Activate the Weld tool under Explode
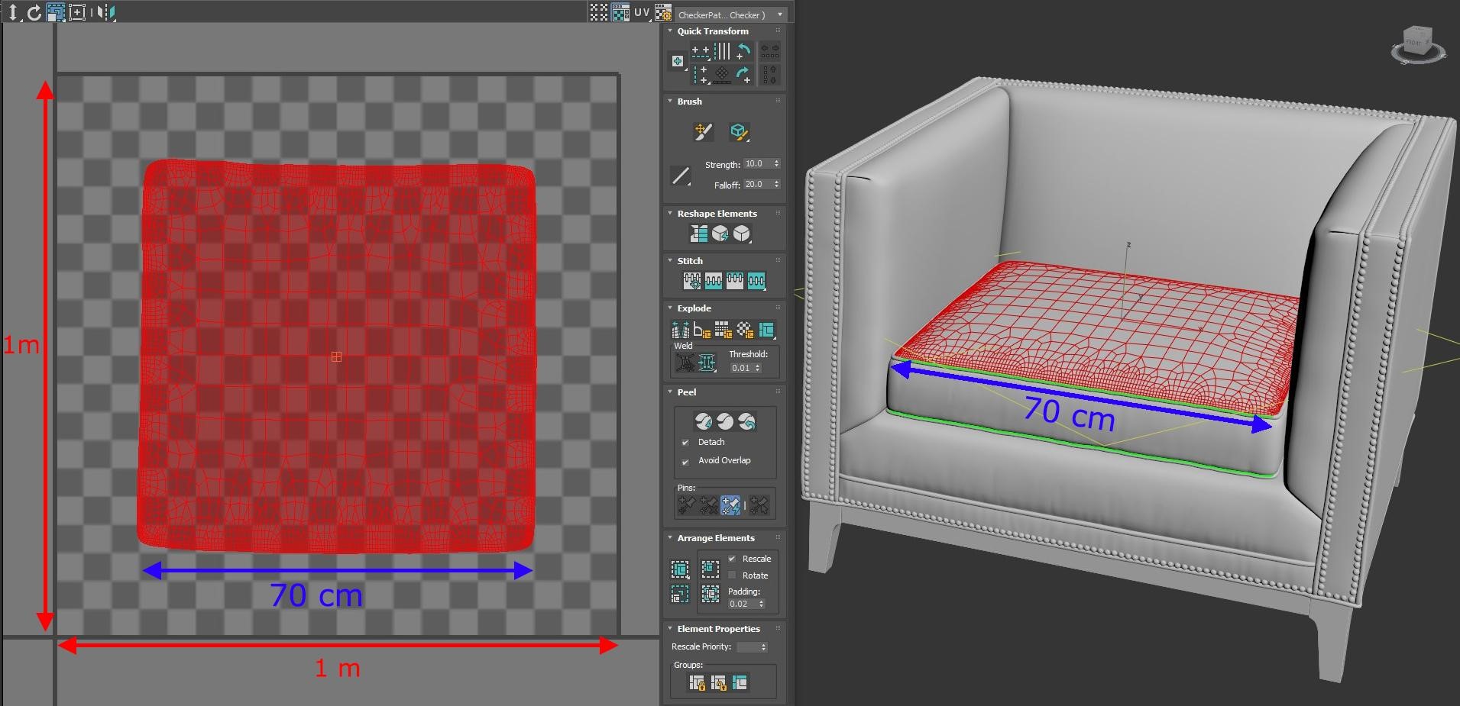The height and width of the screenshot is (706, 1460). pos(707,363)
